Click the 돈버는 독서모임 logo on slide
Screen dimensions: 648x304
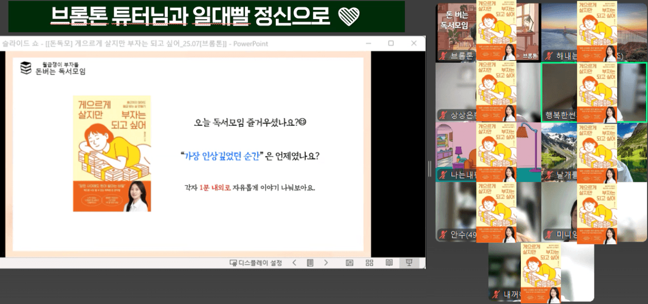tap(53, 68)
